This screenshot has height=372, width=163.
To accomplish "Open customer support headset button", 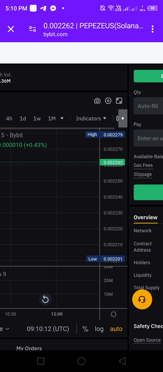I will [142, 299].
